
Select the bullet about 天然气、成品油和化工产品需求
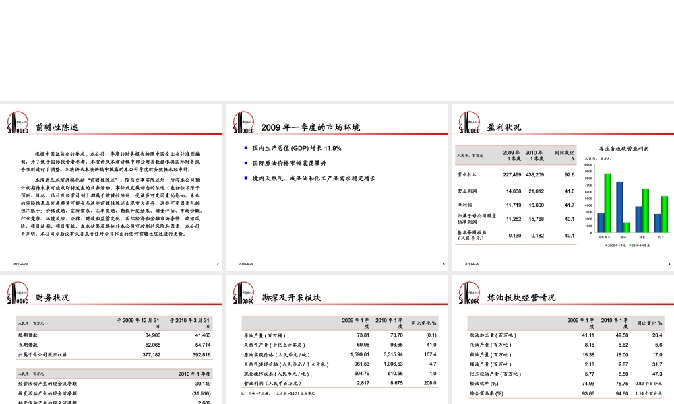[314, 178]
